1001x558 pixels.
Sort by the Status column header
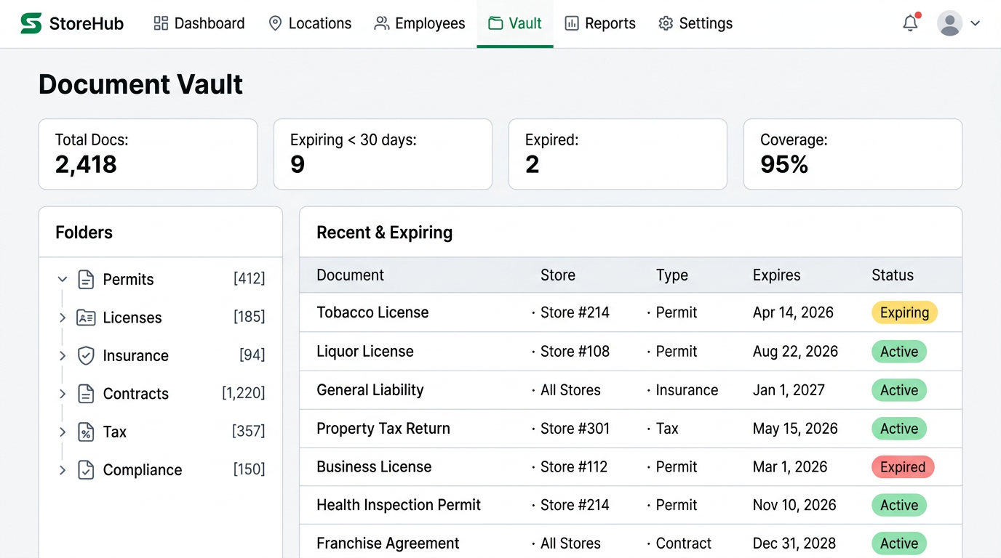(x=893, y=275)
